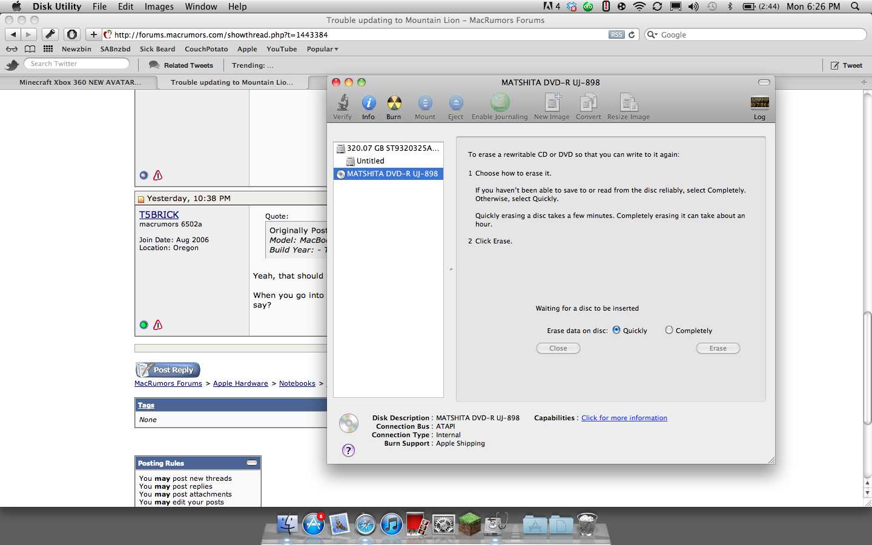872x545 pixels.
Task: Open the Window menu
Action: coord(201,6)
